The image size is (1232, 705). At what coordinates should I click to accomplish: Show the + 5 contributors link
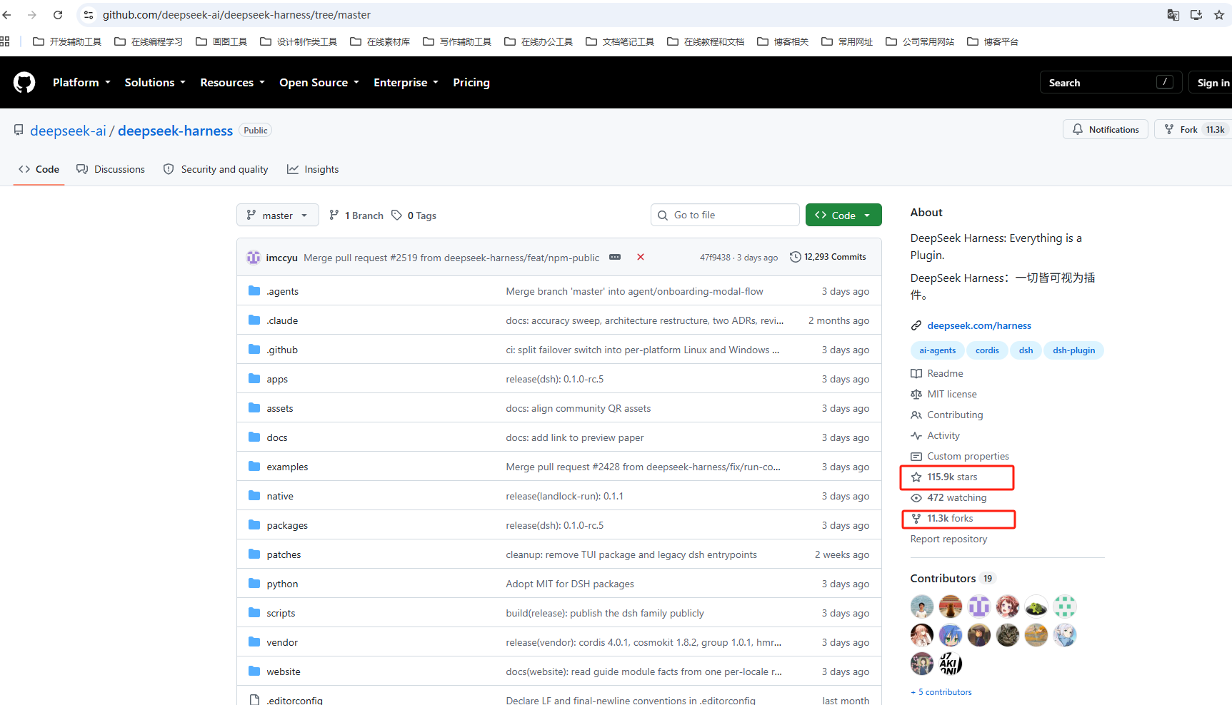(941, 692)
